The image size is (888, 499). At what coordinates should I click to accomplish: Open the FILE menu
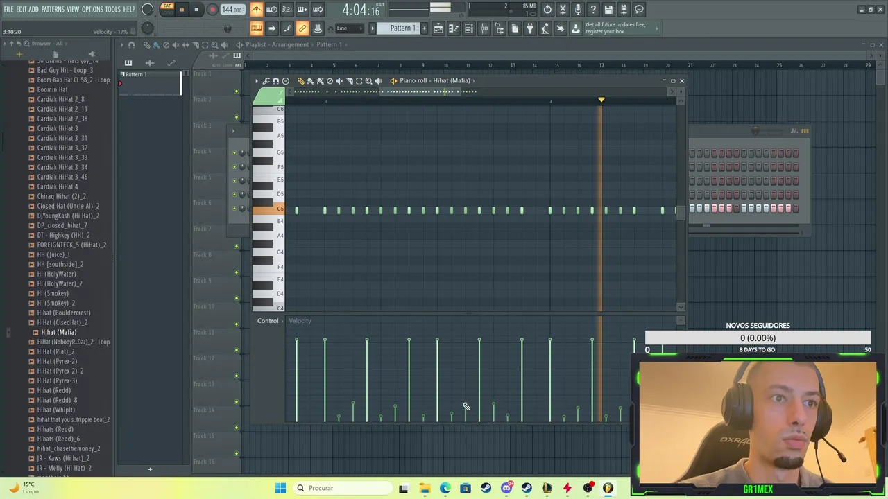(8, 9)
